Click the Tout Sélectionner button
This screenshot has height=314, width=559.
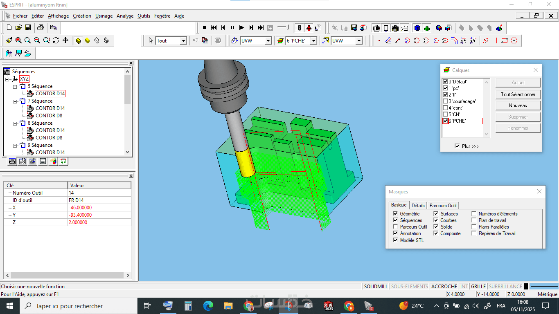[518, 94]
